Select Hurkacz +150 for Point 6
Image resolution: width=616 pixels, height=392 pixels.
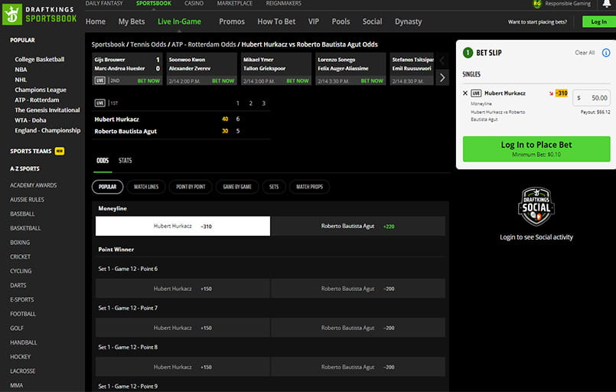[x=183, y=289]
